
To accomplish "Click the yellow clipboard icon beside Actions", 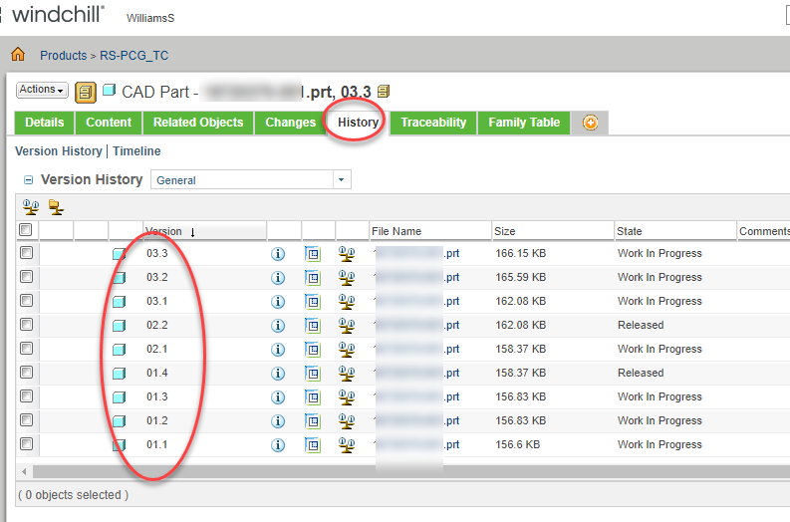I will [86, 93].
